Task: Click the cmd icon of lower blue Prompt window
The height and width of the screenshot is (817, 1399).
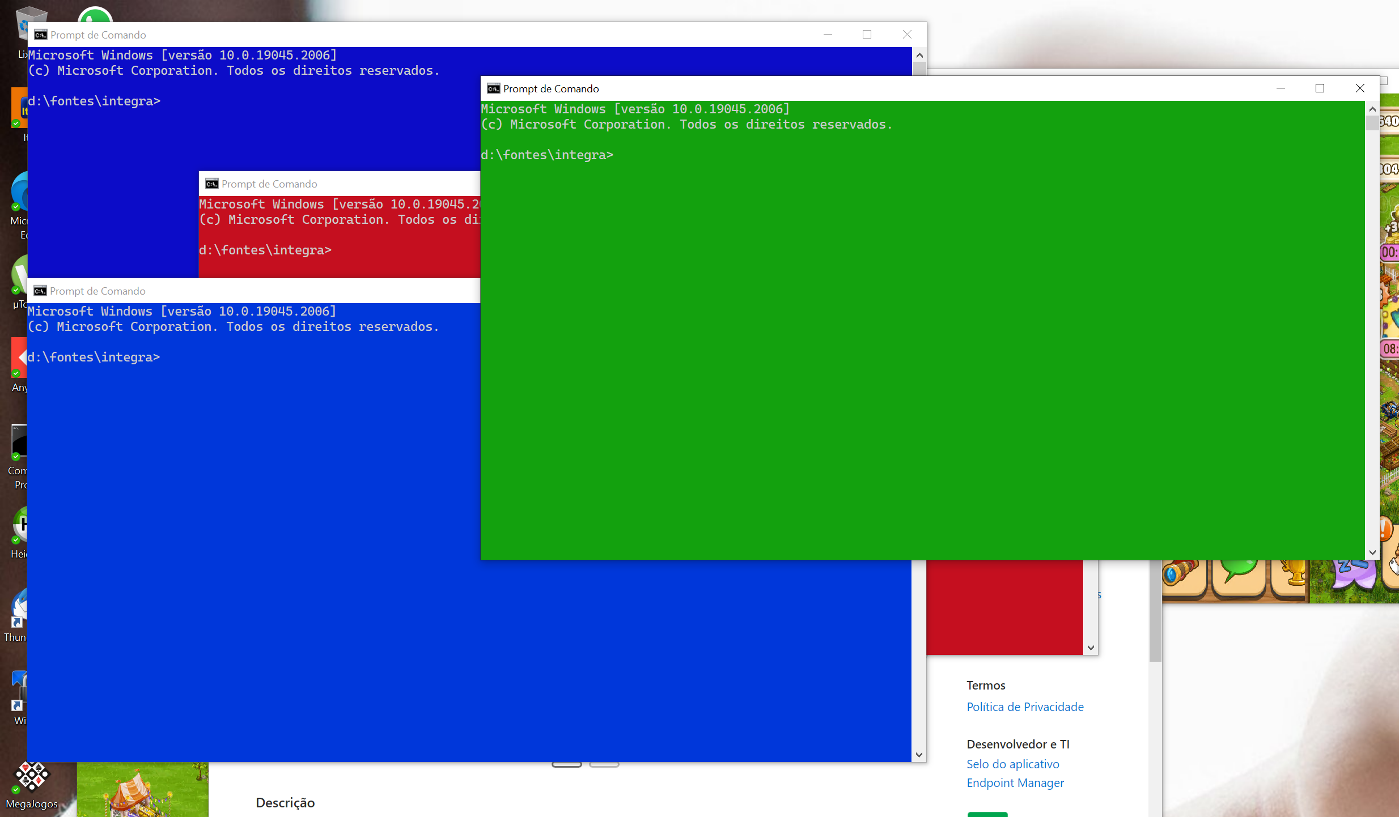Action: (x=40, y=291)
